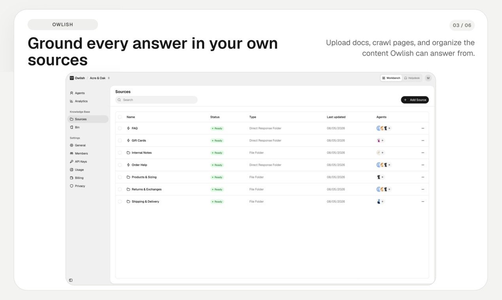The width and height of the screenshot is (502, 300).
Task: Sort by the Last updated column header
Action: [x=336, y=117]
